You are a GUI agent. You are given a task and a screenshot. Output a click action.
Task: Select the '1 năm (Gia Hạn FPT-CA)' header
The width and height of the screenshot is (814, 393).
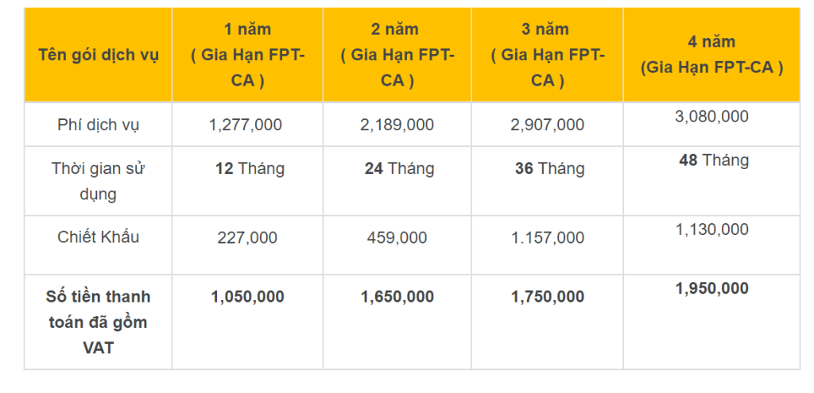248,55
